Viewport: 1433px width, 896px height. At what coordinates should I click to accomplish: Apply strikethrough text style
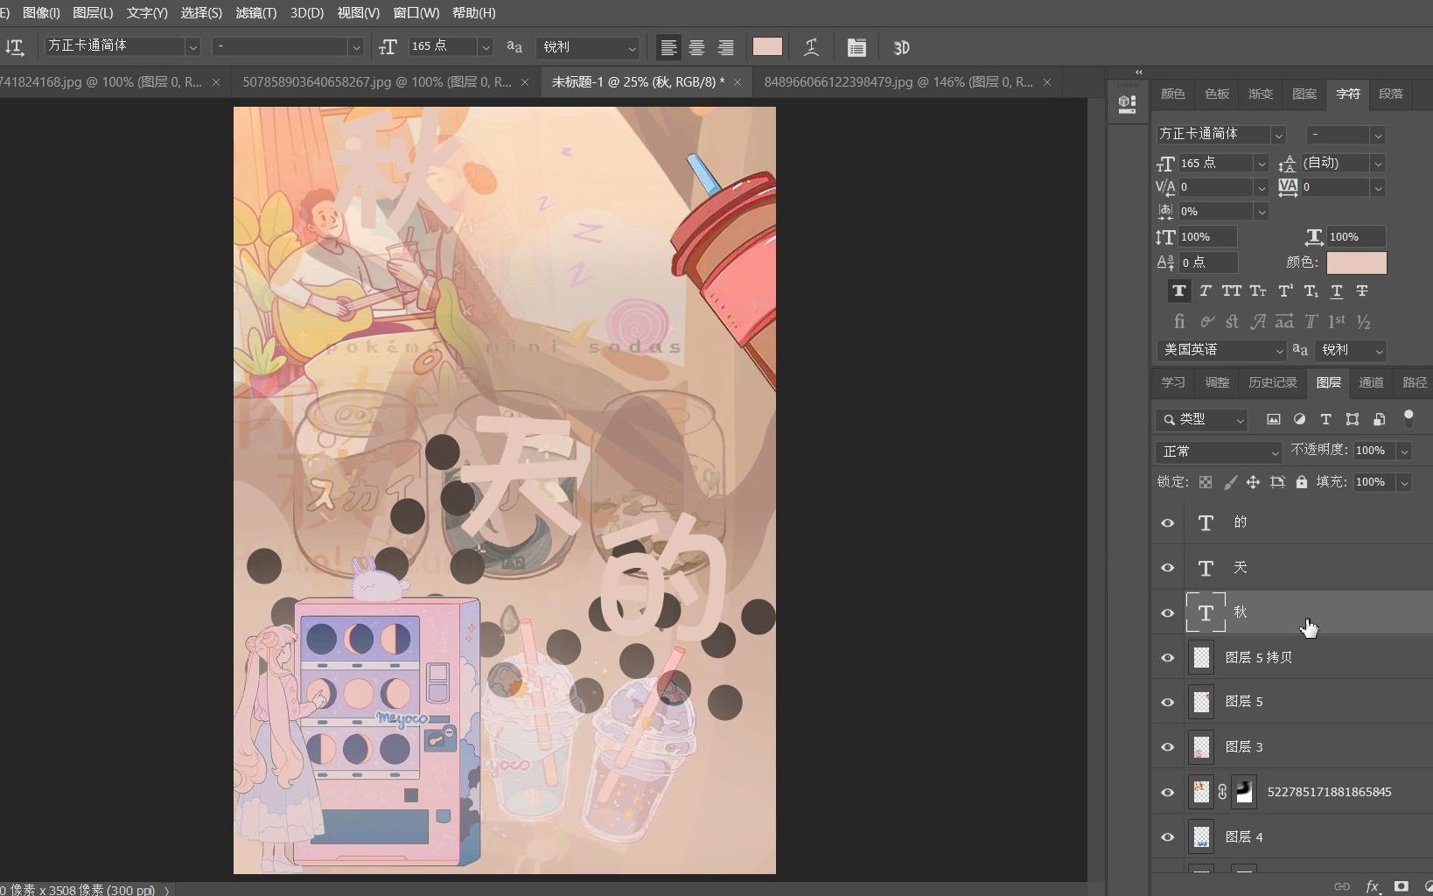tap(1362, 290)
